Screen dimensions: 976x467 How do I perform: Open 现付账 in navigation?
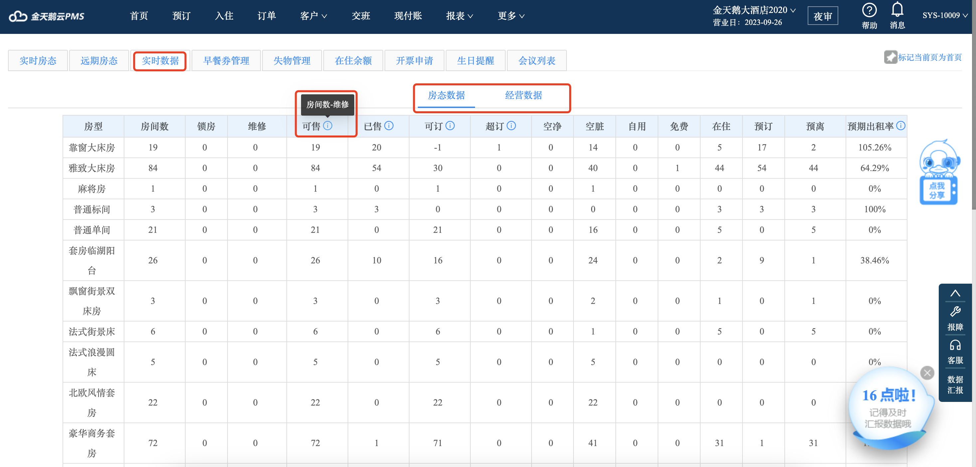(x=408, y=16)
